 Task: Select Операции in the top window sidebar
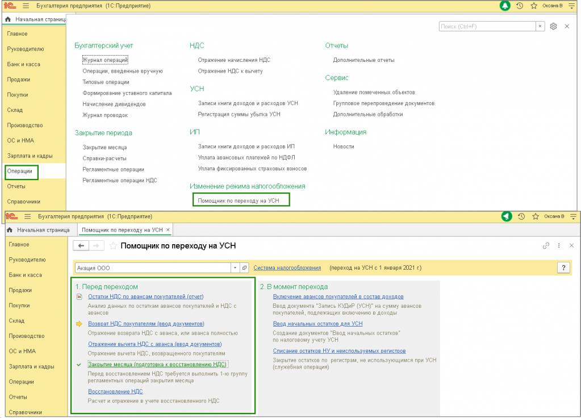tap(20, 171)
